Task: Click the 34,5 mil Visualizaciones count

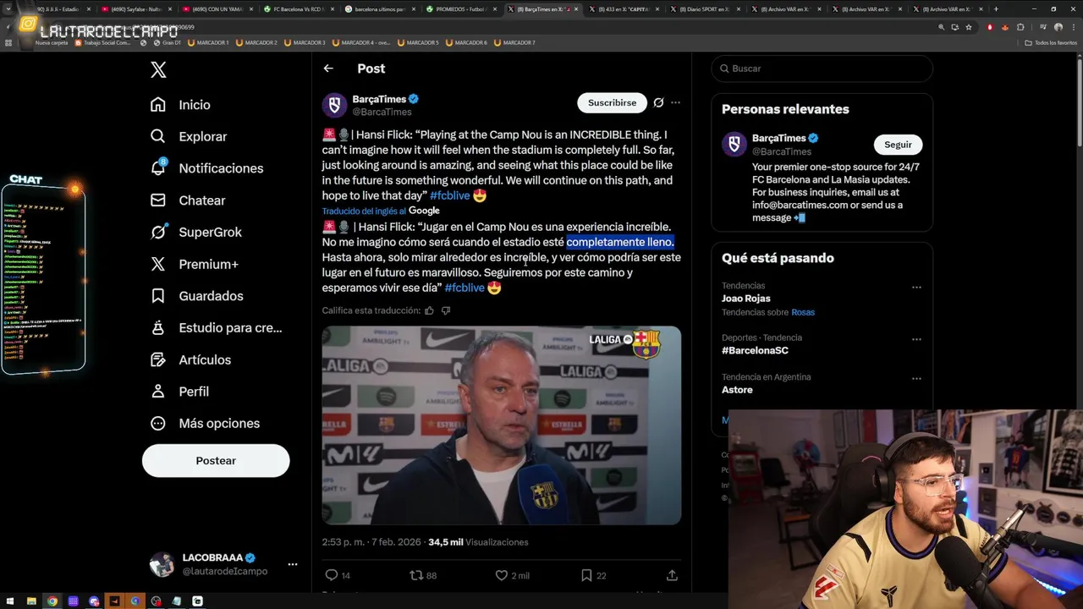Action: (478, 542)
